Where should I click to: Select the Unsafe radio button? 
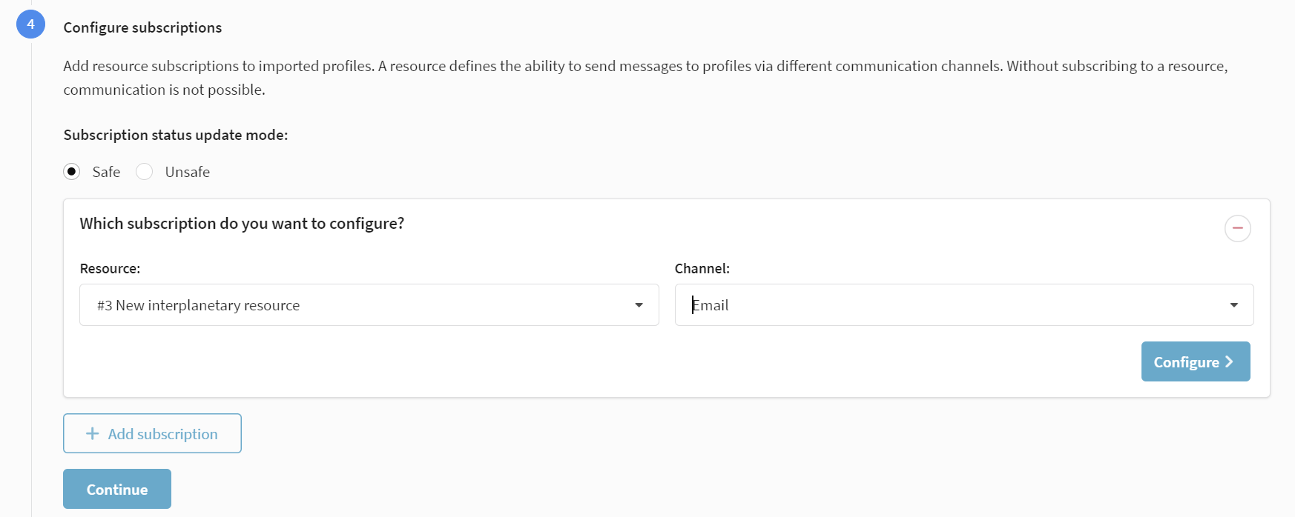click(x=145, y=172)
